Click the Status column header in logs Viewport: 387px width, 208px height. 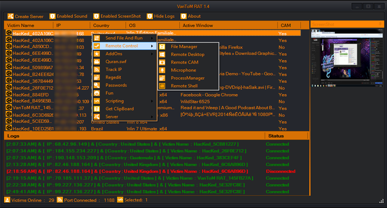click(286, 136)
